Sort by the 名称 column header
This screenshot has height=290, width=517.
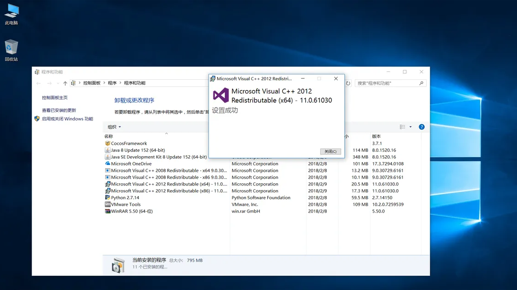108,136
